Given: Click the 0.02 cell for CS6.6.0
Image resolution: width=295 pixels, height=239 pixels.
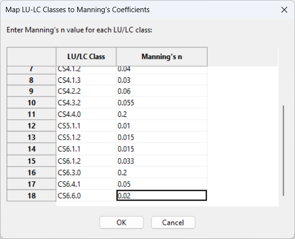Looking at the screenshot, I should point(162,196).
